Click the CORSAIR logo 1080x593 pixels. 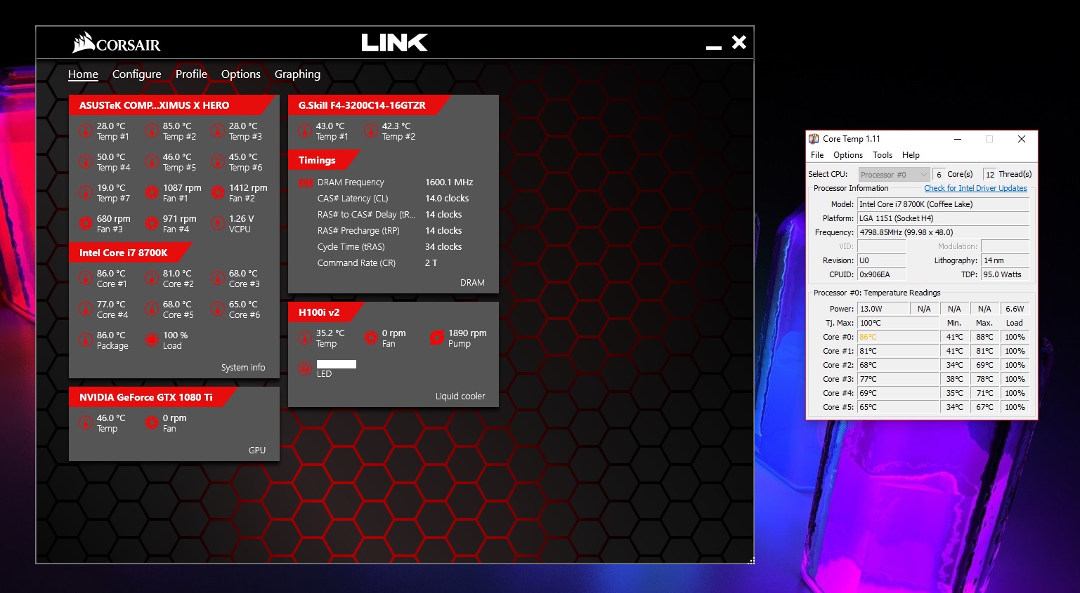point(117,43)
